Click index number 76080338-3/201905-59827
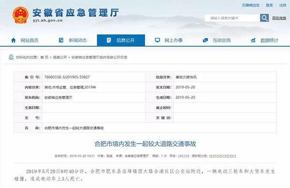Image resolution: width=290 pixels, height=188 pixels. (67, 77)
